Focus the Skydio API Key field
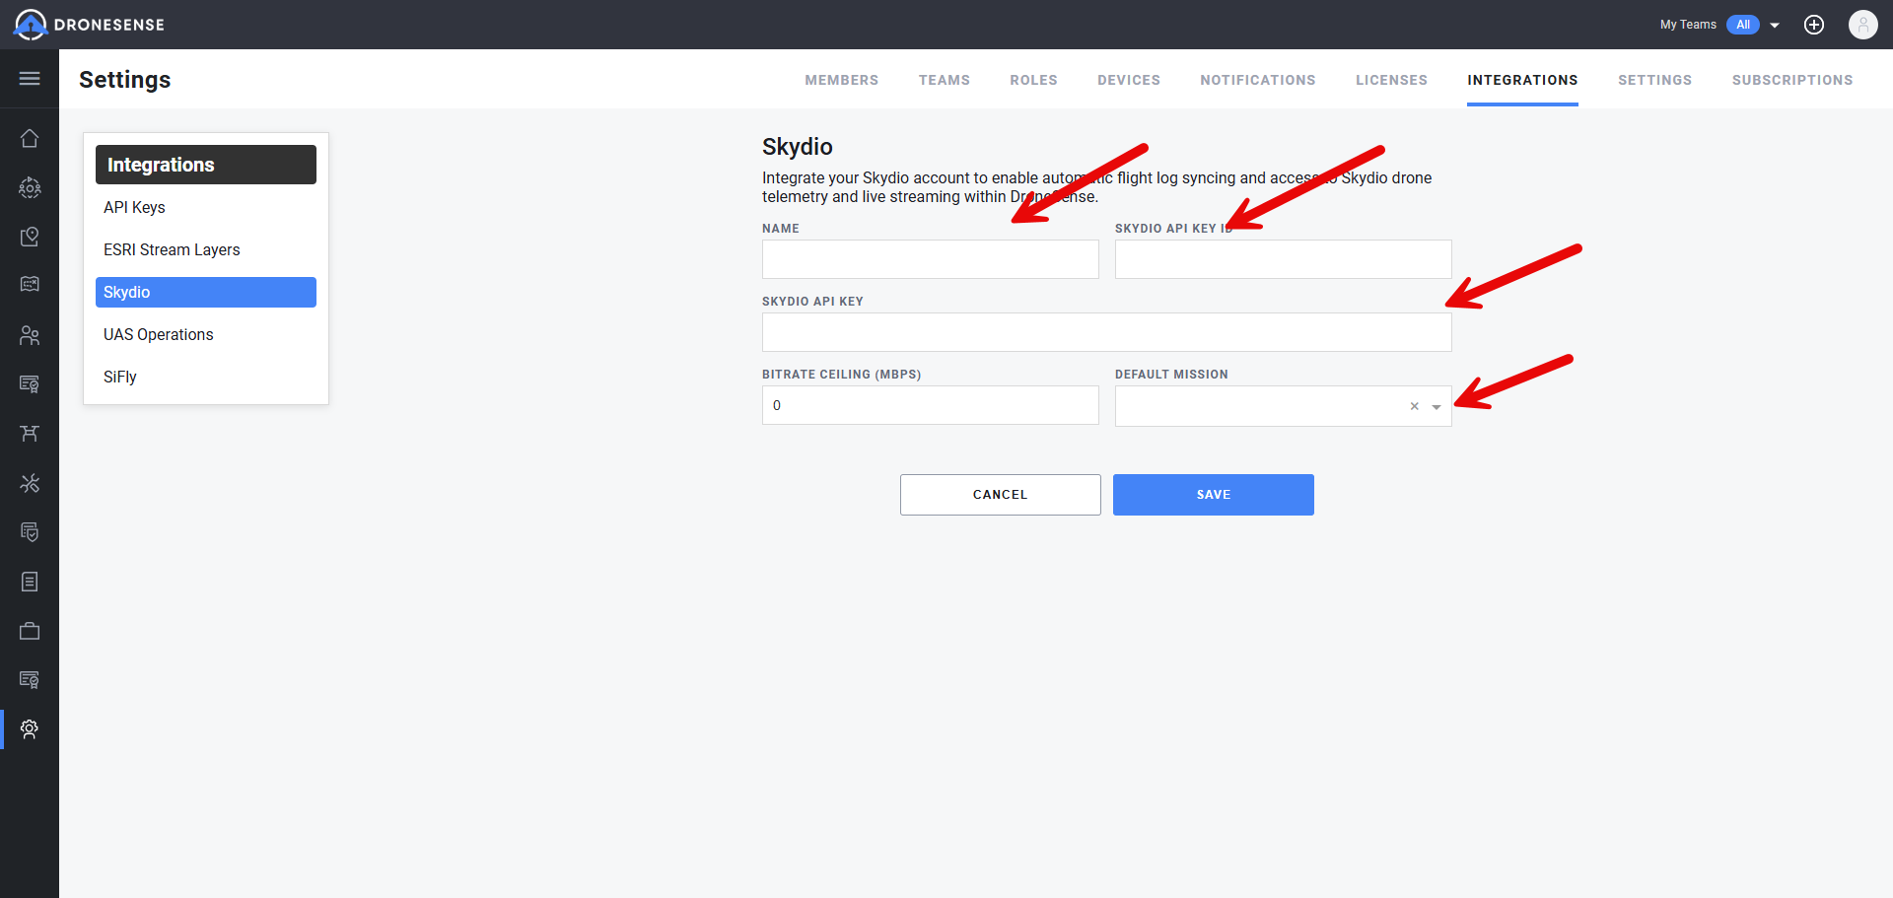The width and height of the screenshot is (1893, 898). [x=1107, y=332]
